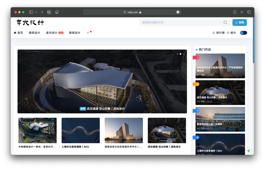Open the sidebar options chevron menu
The image size is (265, 169).
36,12
